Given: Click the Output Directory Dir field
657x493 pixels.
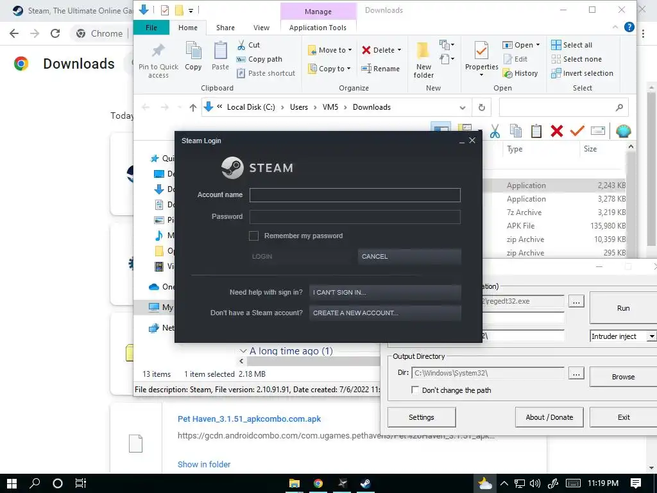Looking at the screenshot, I should coord(488,373).
